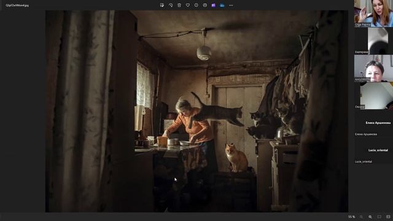
Task: Select the Елена Аршинова participant tile
Action: tap(373, 123)
